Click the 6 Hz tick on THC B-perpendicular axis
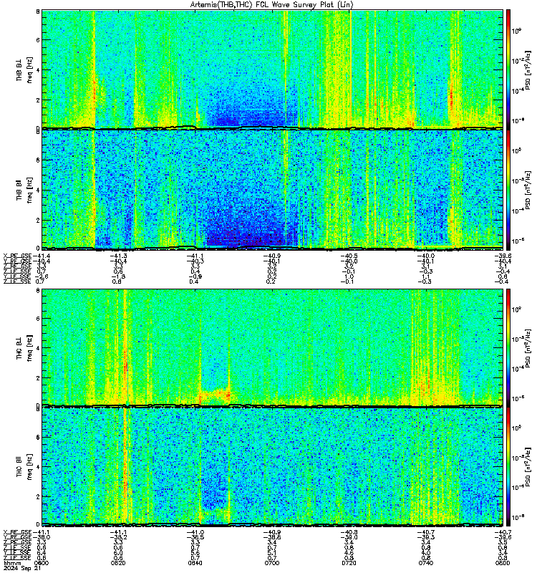 (x=38, y=319)
